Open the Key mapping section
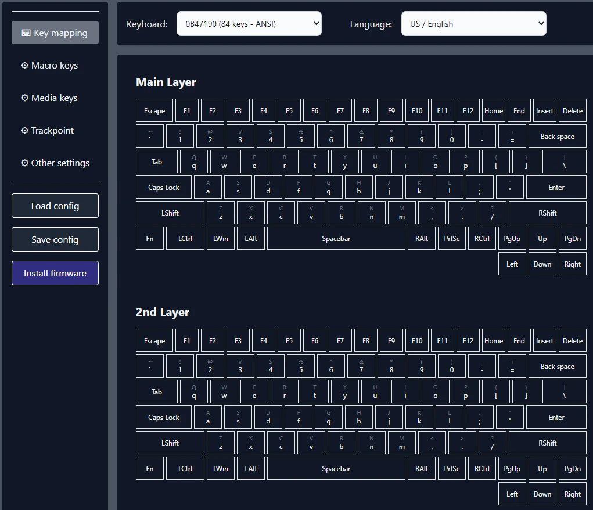 (55, 33)
